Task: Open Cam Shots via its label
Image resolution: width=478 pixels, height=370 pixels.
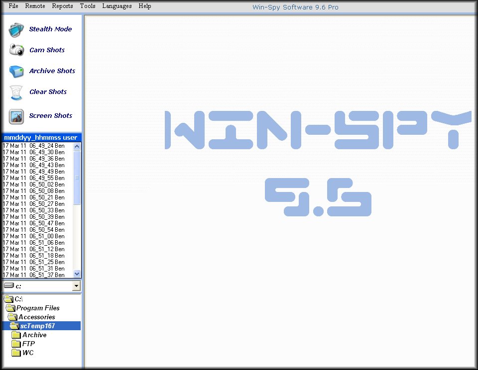Action: pos(47,50)
